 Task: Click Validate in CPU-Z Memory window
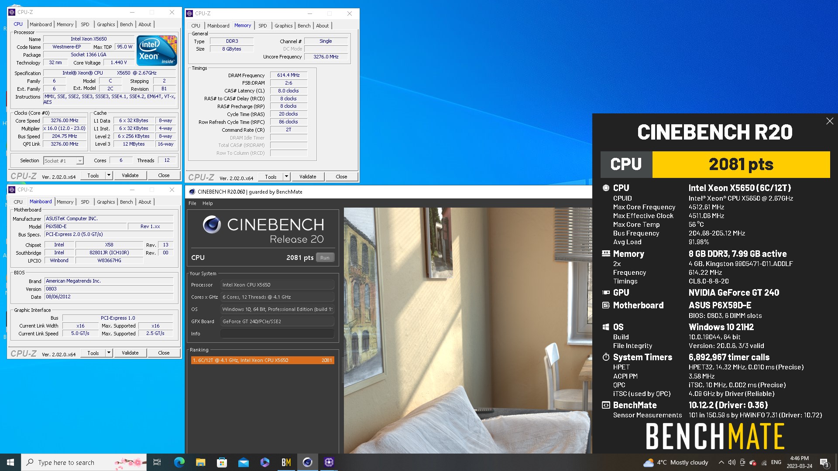coord(308,177)
